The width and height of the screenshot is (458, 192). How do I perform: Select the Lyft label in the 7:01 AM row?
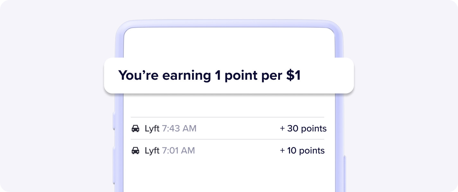[x=152, y=150]
